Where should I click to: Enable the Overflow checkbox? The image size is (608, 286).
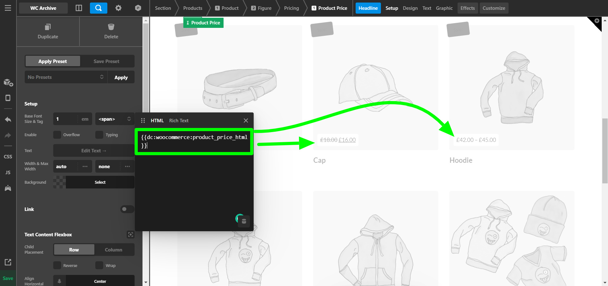pyautogui.click(x=57, y=135)
